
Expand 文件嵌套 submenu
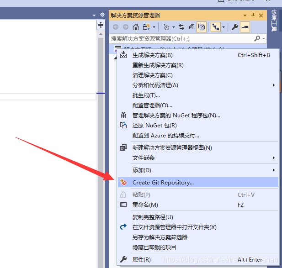click(198, 158)
